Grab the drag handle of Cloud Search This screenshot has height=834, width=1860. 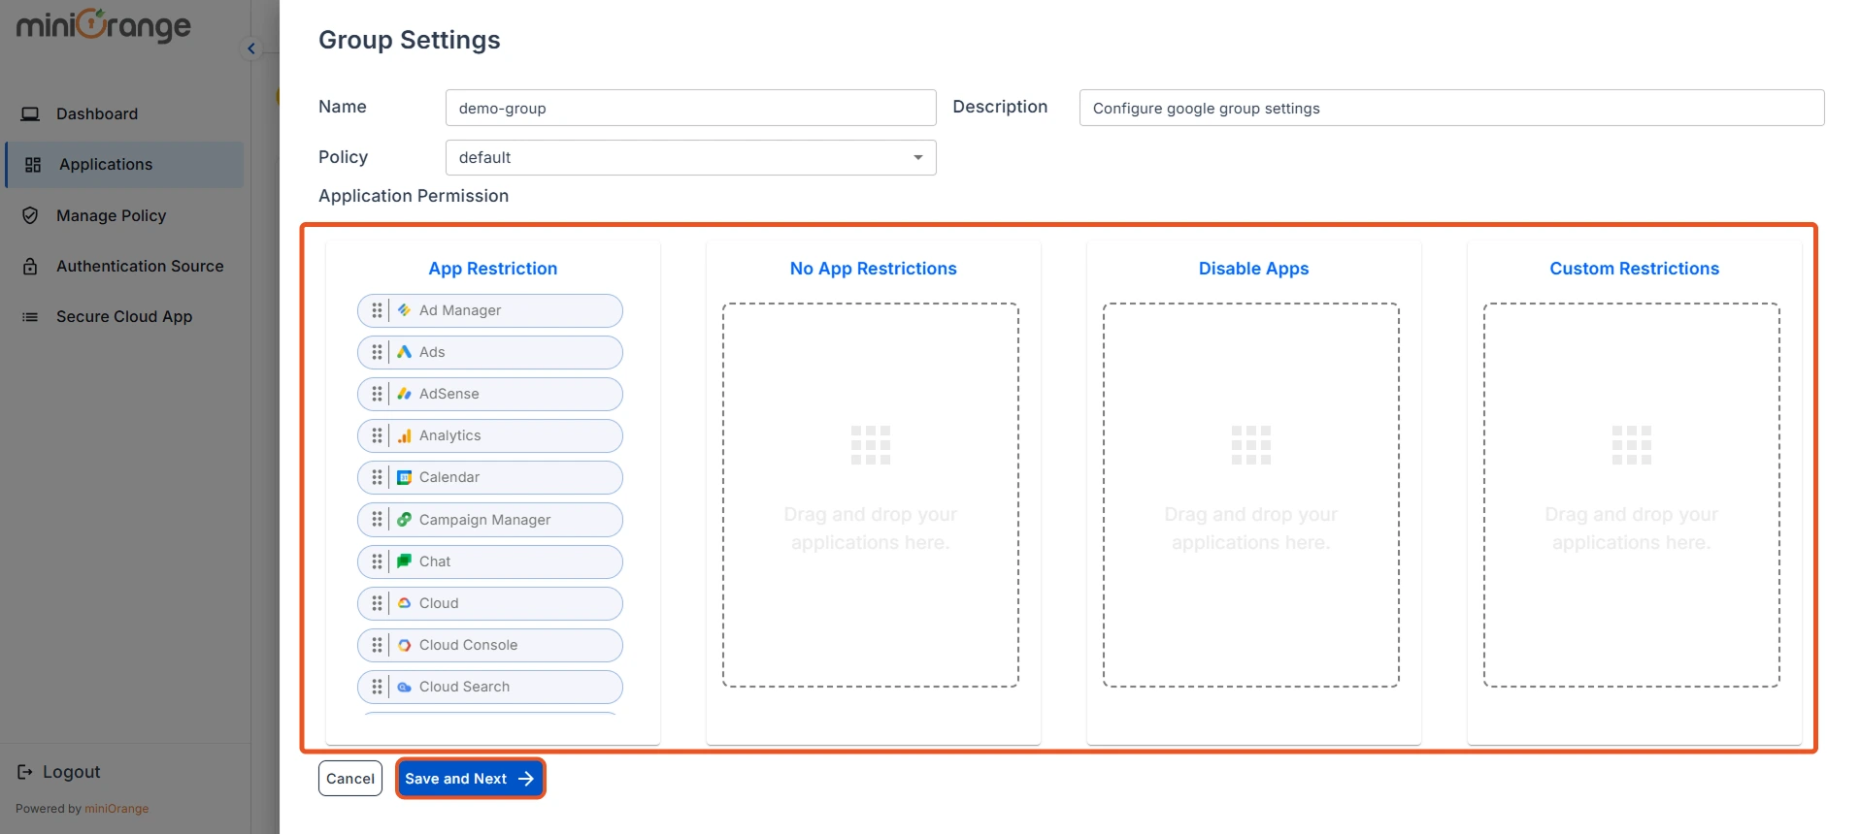(x=377, y=687)
